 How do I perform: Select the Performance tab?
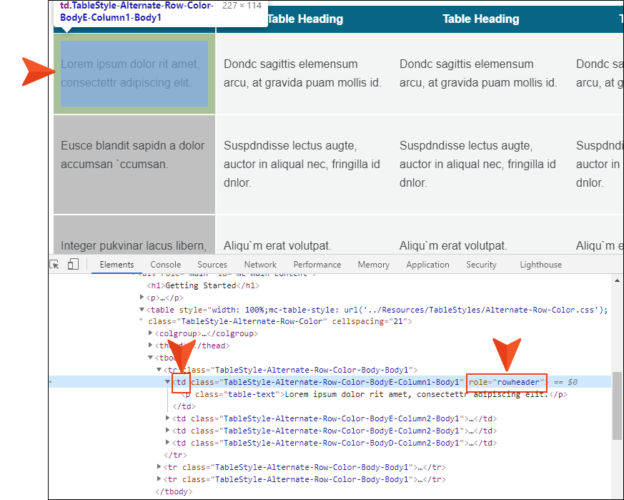(x=317, y=265)
